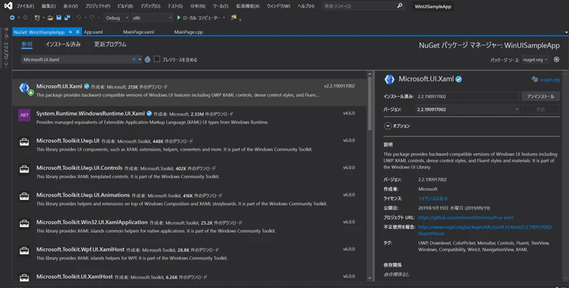Open the ReportAbuse nuget.org link
Viewport: 569px width, 288px height.
point(485,230)
